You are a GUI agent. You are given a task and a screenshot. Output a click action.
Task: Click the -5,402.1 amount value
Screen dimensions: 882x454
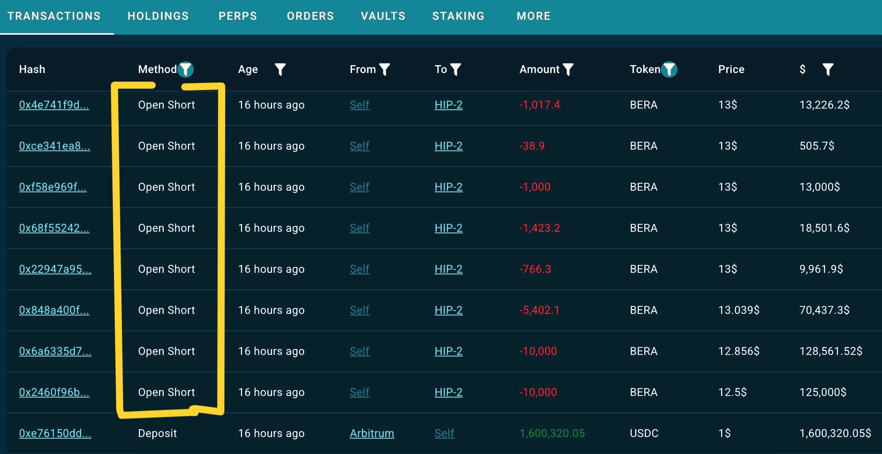pyautogui.click(x=539, y=310)
